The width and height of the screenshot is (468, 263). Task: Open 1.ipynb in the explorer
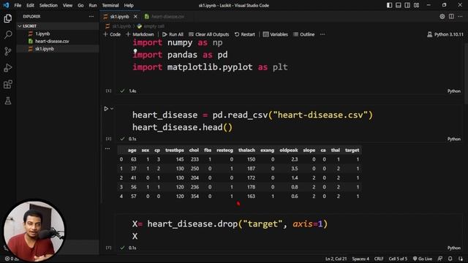[x=42, y=34]
